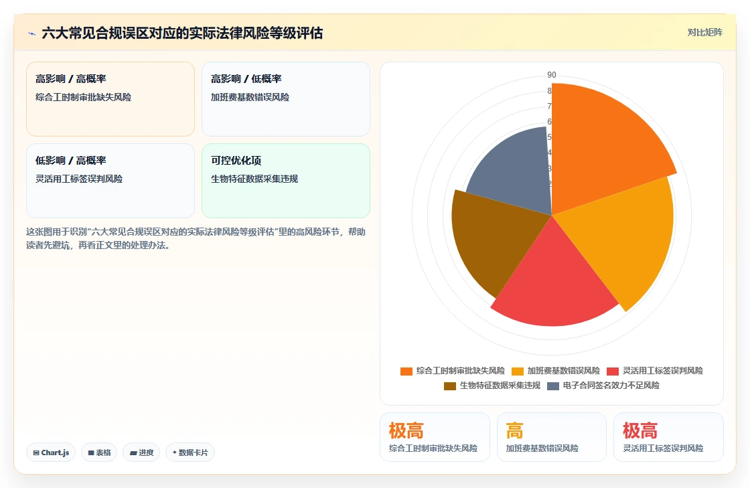Viewport: 750px width, 488px height.
Task: Open the 极高 综合工时制审批缺失风险 data card
Action: tap(435, 437)
